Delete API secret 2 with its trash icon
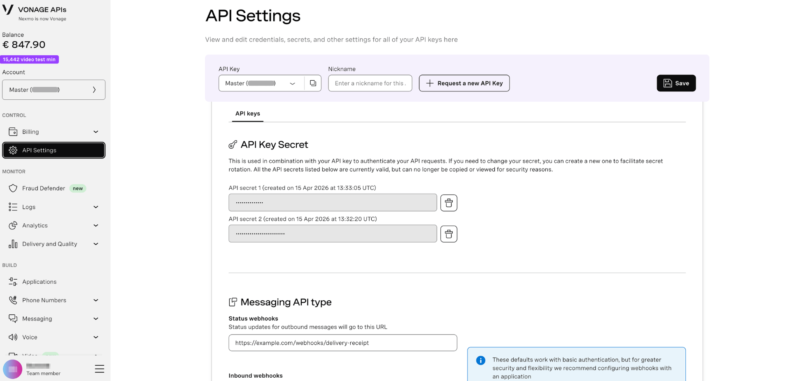The width and height of the screenshot is (789, 381). 449,234
